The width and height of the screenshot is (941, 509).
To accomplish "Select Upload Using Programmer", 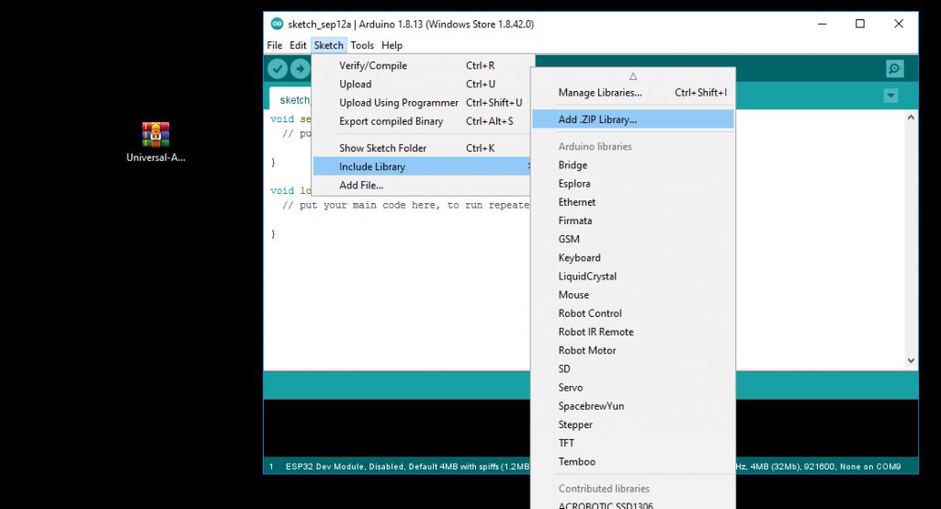I will tap(421, 103).
